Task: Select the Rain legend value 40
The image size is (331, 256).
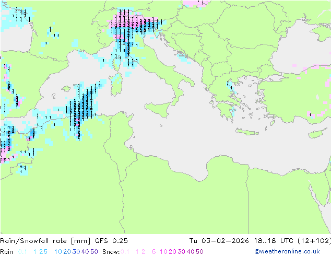Action: (x=85, y=252)
